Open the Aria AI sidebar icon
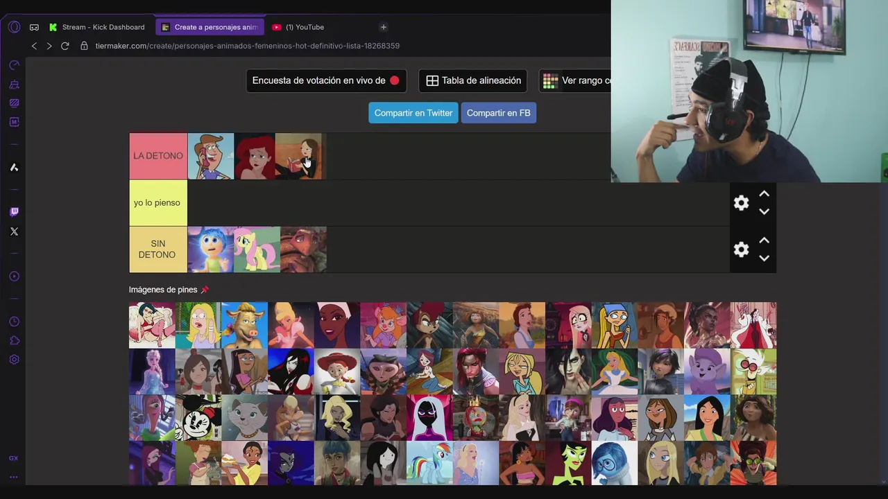This screenshot has height=499, width=888. pos(14,167)
